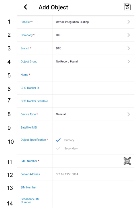139x209 pixels.
Task: Focus the Name input field
Action: click(93, 75)
